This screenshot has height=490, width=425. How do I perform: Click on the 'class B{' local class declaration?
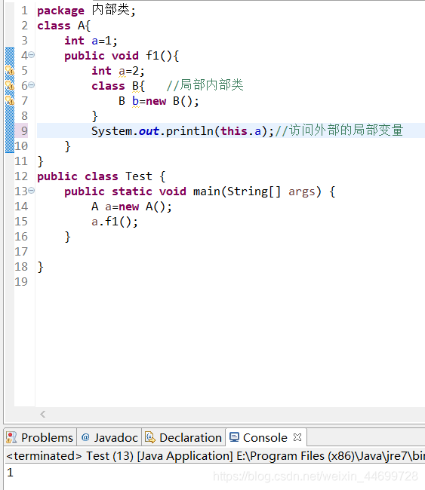pyautogui.click(x=118, y=86)
